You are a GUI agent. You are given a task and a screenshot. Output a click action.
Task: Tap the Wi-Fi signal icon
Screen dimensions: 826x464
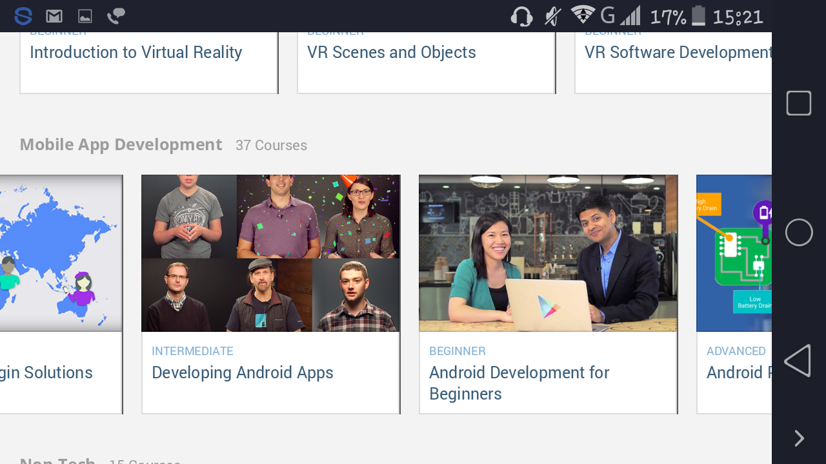coord(582,15)
